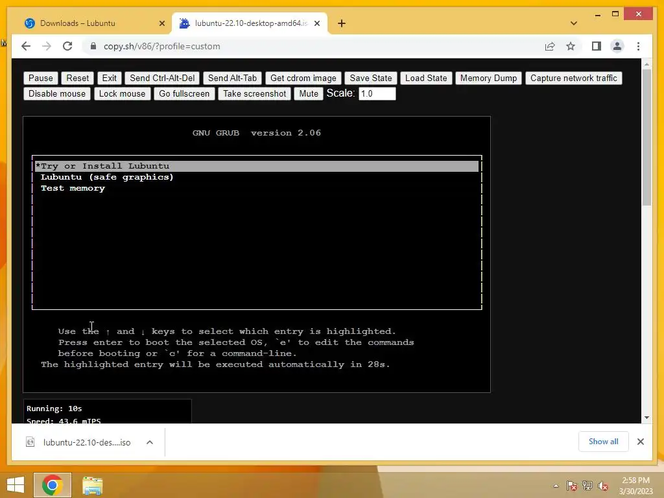Screen dimensions: 664x498
Task: Share this page via share icon
Action: (x=550, y=46)
